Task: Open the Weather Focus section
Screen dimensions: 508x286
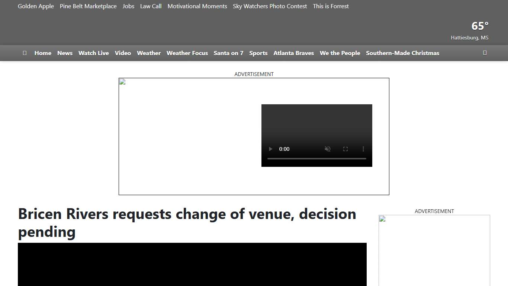Action: pos(187,53)
